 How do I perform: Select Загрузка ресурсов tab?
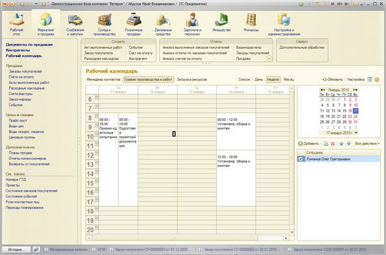coord(192,80)
